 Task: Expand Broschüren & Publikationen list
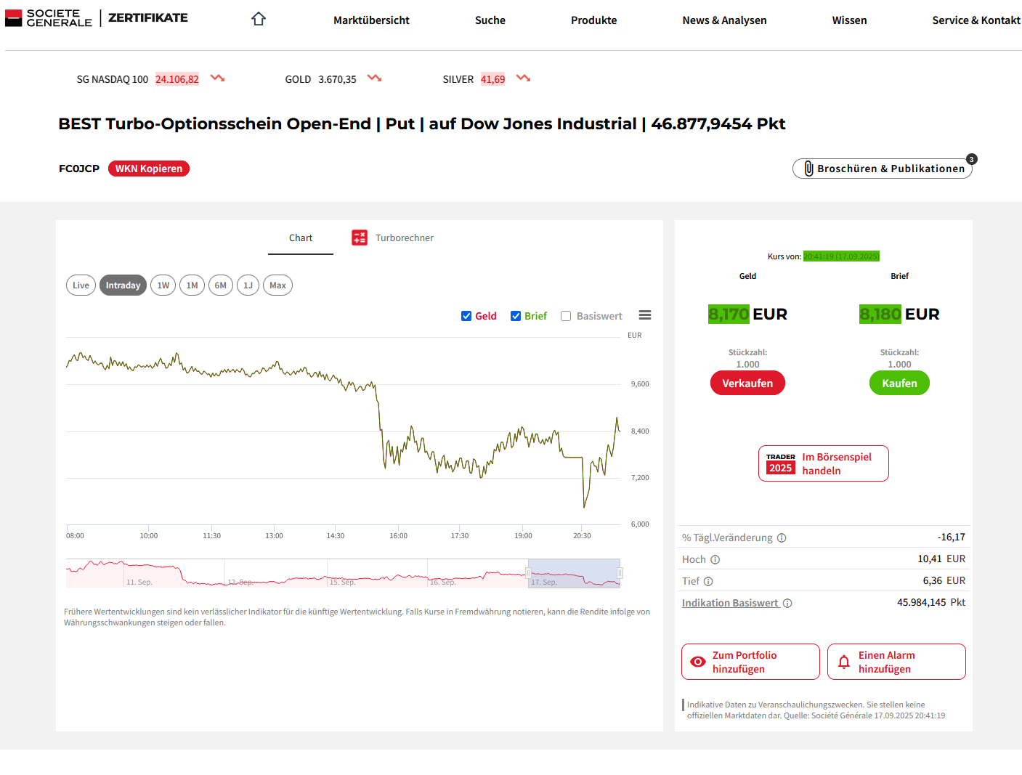882,169
